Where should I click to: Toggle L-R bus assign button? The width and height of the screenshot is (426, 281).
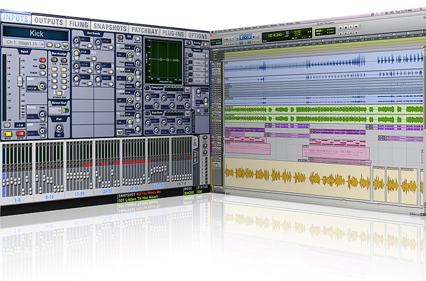54,60
